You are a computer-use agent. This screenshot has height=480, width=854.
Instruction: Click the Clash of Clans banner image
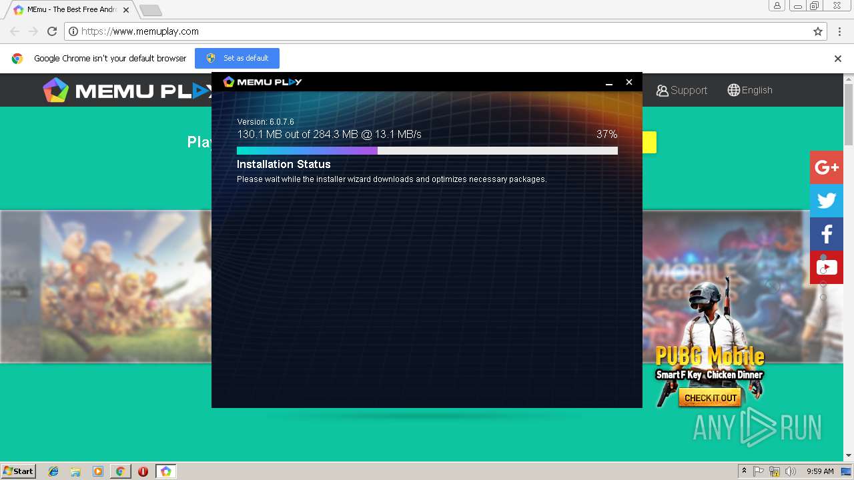point(127,287)
